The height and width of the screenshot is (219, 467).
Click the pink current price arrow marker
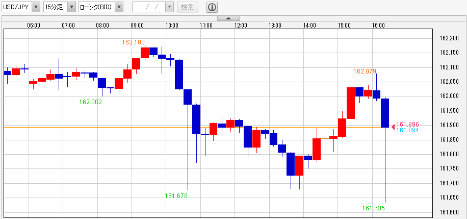(393, 127)
